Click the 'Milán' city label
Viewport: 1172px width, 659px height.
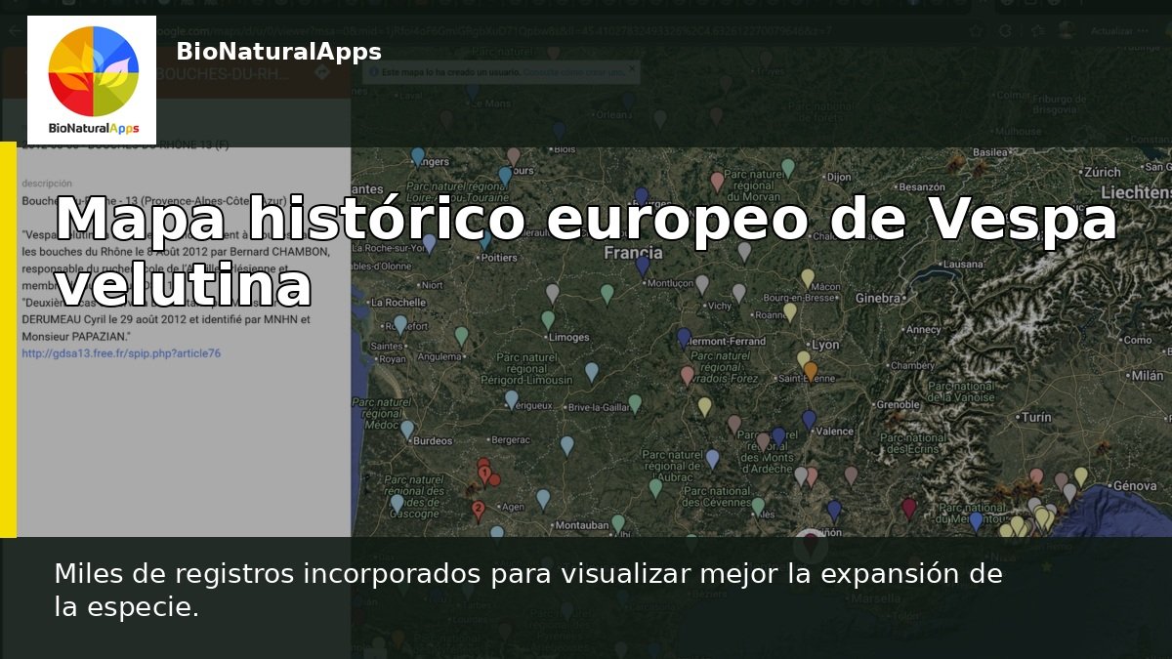[1148, 375]
